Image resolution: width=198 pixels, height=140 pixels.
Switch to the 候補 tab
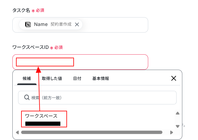coord(27,78)
